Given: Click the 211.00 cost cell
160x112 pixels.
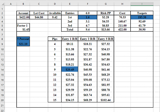Looking at the screenshot, I should click(x=122, y=26).
